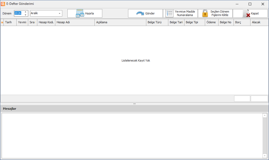Sort by the Yevmiye column header

[22, 22]
